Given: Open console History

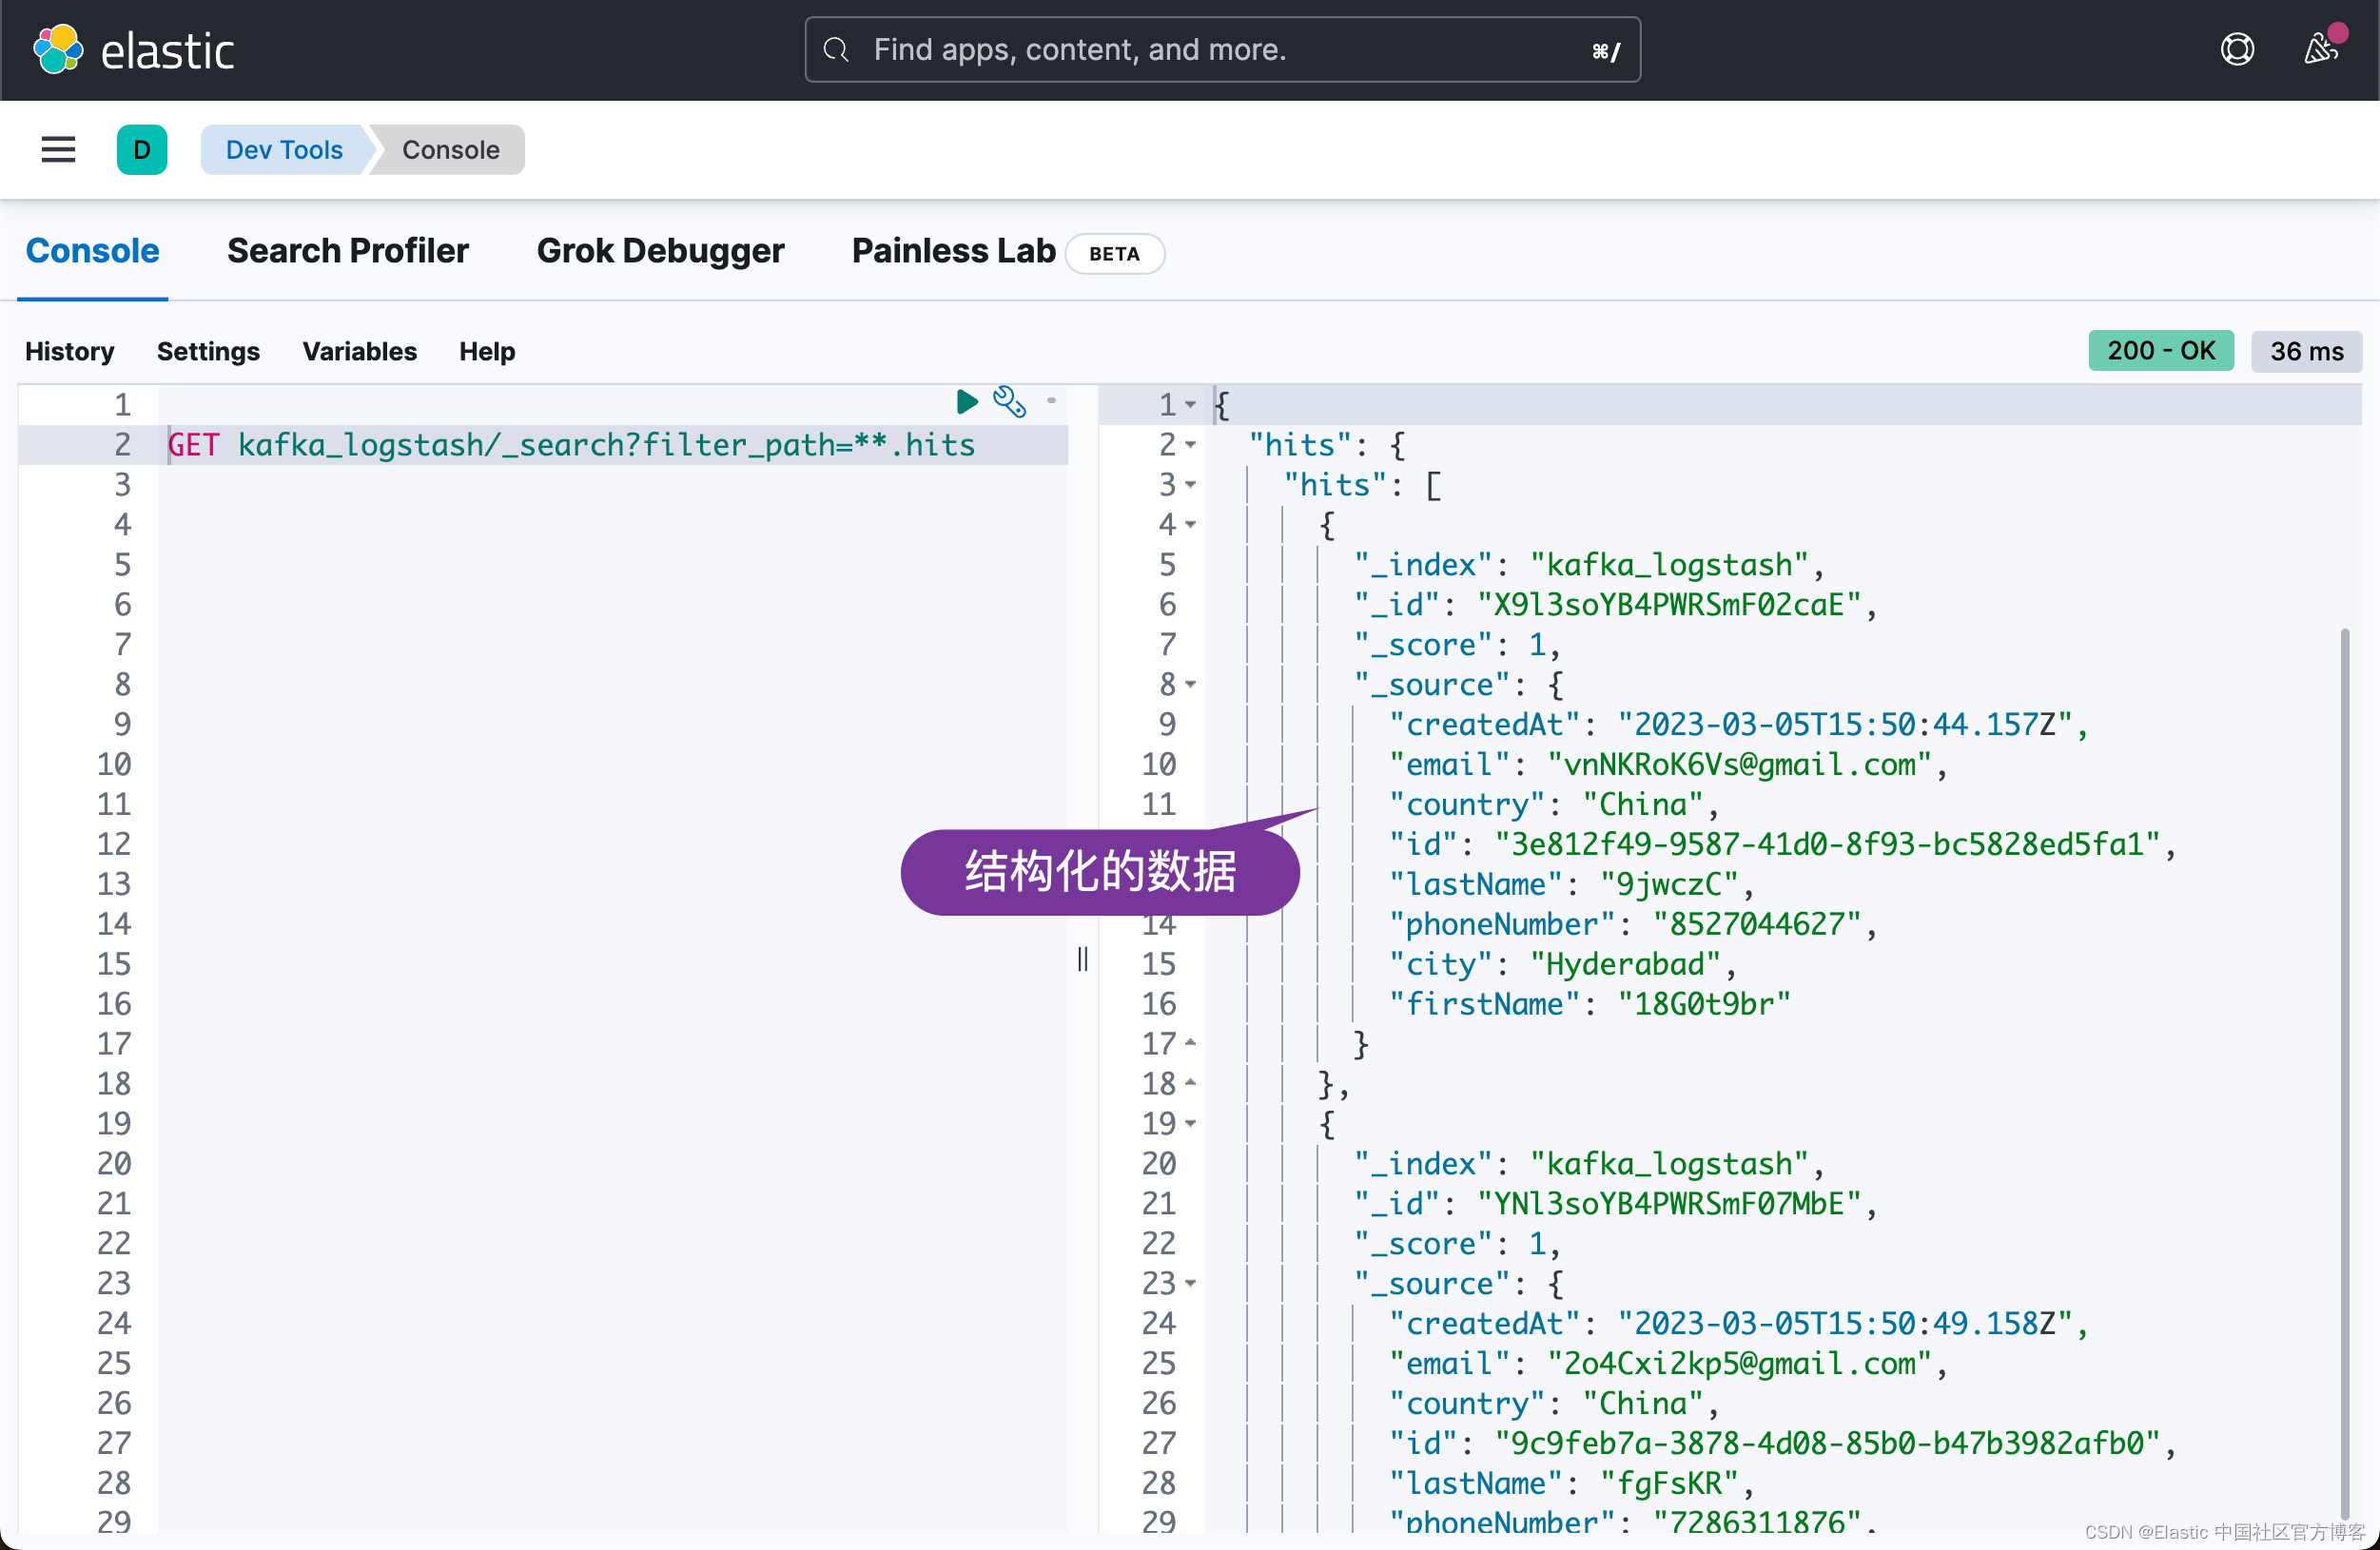Looking at the screenshot, I should pos(70,352).
